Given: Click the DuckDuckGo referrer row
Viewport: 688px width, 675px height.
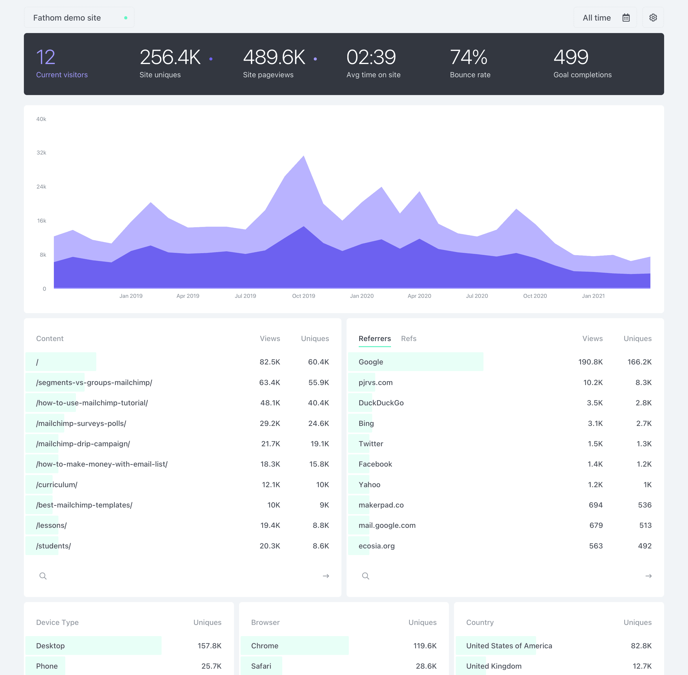Looking at the screenshot, I should coord(381,403).
